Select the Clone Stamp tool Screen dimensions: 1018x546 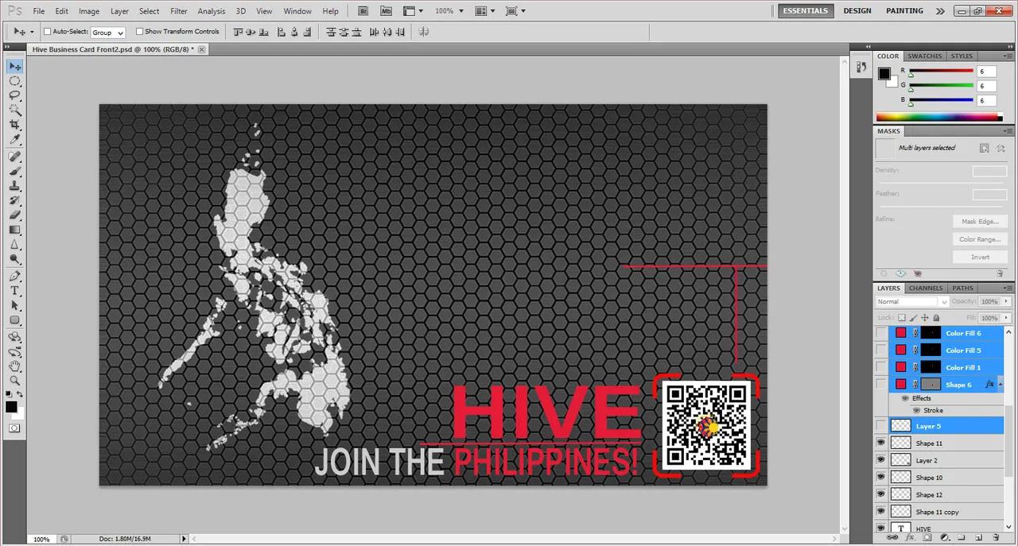[x=14, y=186]
